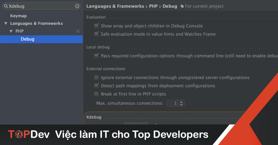The image size is (278, 145).
Task: Collapse the Languages & Frameworks tree arrow
Action: [6, 24]
